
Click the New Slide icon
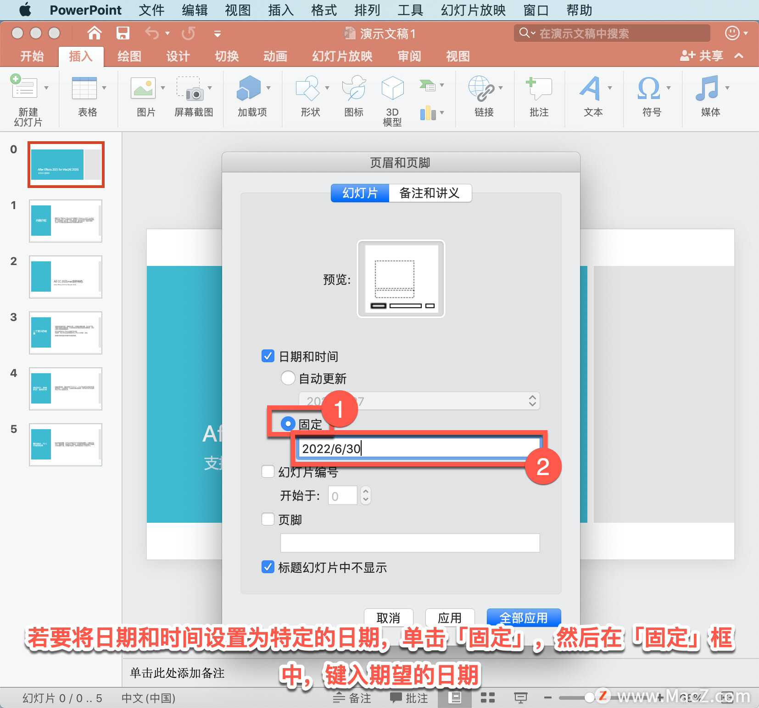coord(24,87)
